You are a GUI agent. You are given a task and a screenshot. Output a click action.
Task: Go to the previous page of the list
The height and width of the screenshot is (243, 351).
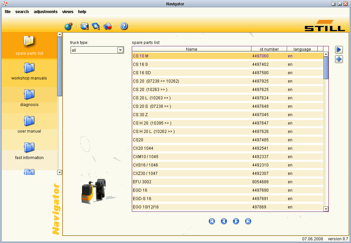pos(224,221)
